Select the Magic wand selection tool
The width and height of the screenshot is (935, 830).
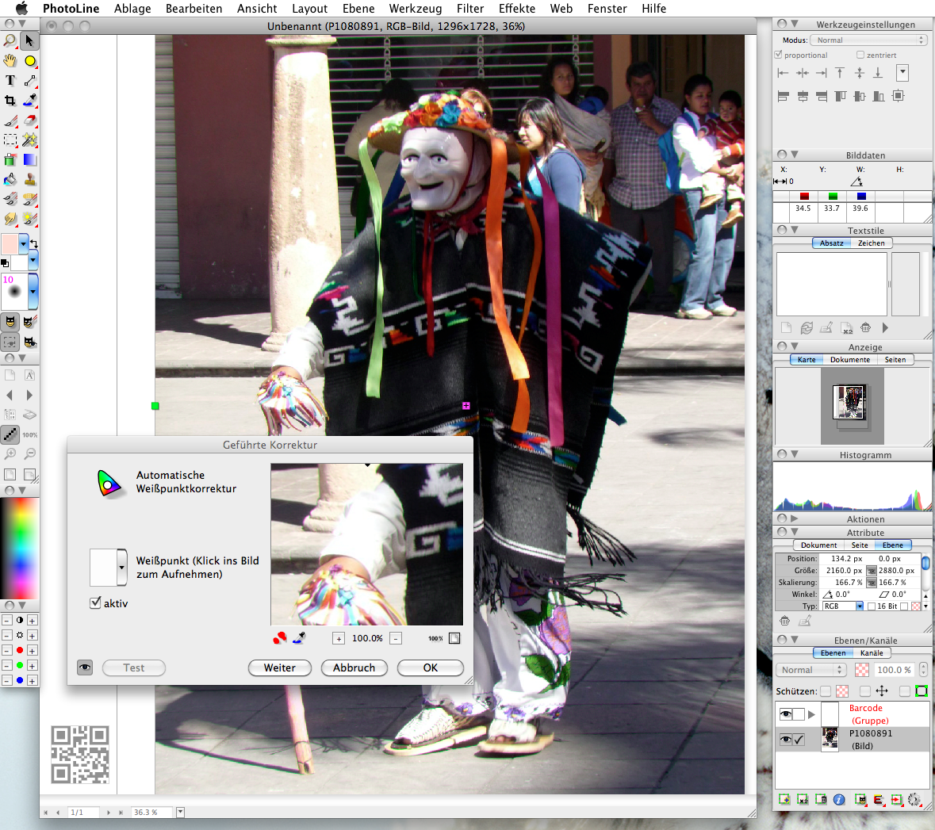coord(30,140)
